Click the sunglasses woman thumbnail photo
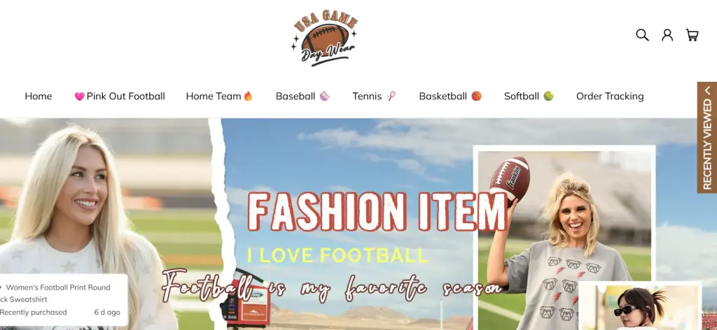Image resolution: width=717 pixels, height=330 pixels. 640,306
